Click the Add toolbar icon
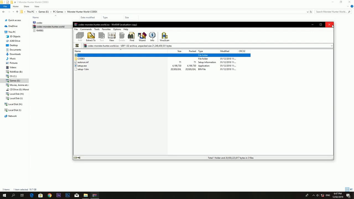Viewport: 354px width, 199px height. pyautogui.click(x=80, y=37)
